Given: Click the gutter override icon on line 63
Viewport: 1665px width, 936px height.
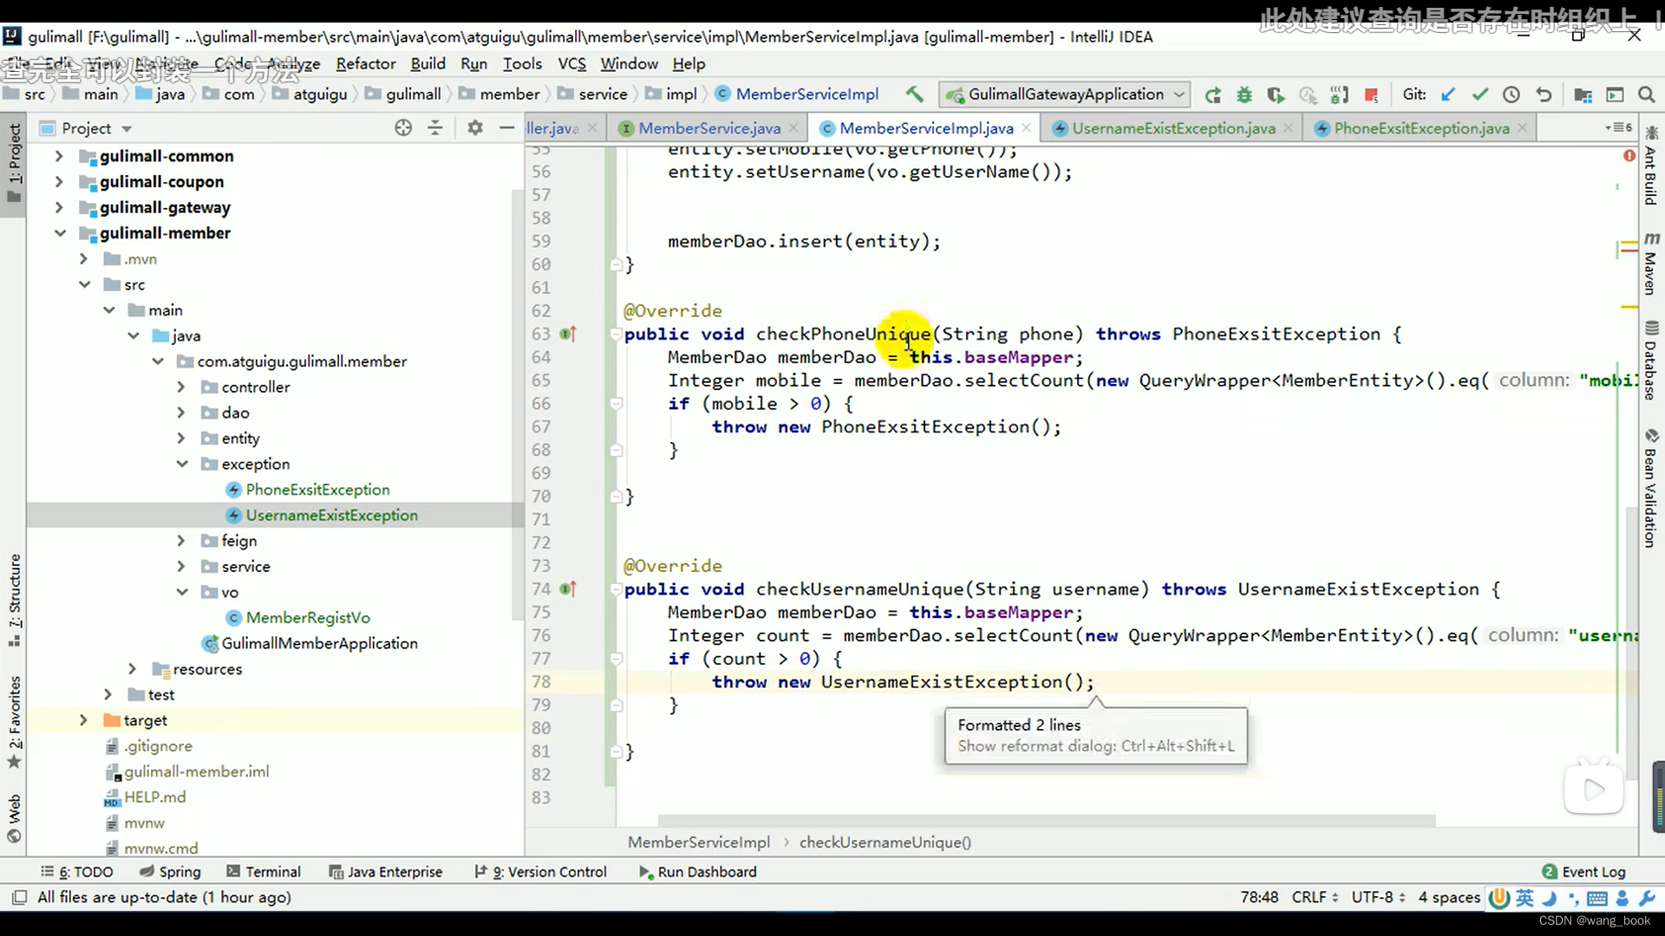Looking at the screenshot, I should click(x=568, y=334).
